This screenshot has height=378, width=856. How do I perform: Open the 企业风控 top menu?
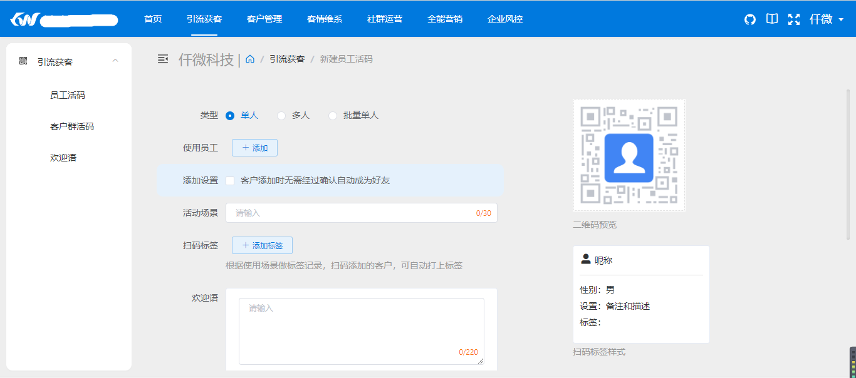(505, 19)
